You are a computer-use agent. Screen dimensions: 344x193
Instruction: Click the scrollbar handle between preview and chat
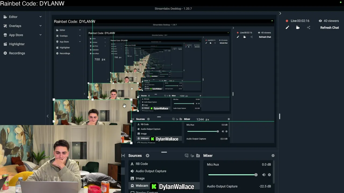point(279,116)
